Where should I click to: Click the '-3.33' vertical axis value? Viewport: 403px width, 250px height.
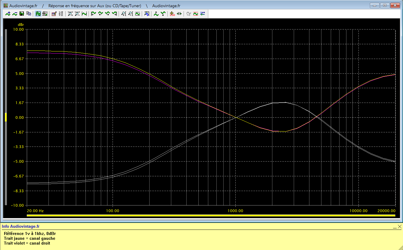(x=19, y=147)
